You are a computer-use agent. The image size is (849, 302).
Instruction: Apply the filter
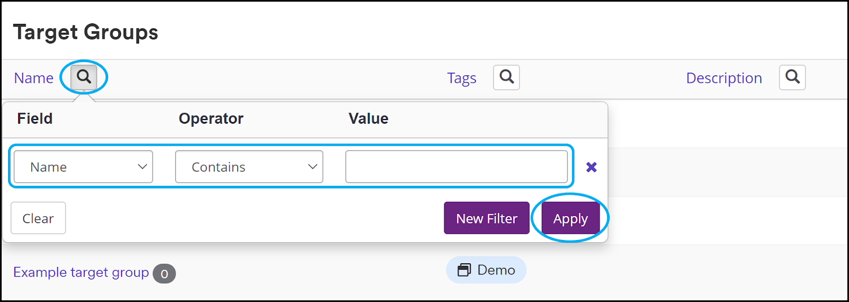coord(570,219)
